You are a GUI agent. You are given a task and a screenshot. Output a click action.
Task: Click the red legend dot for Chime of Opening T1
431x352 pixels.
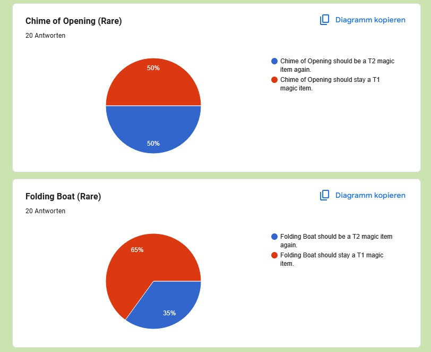274,80
